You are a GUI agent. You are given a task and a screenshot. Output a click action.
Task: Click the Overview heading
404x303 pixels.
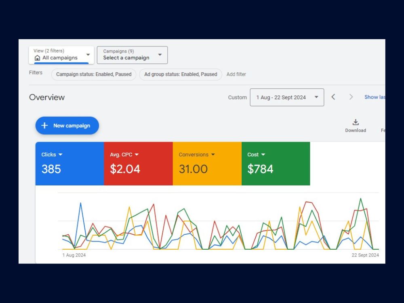pyautogui.click(x=47, y=97)
